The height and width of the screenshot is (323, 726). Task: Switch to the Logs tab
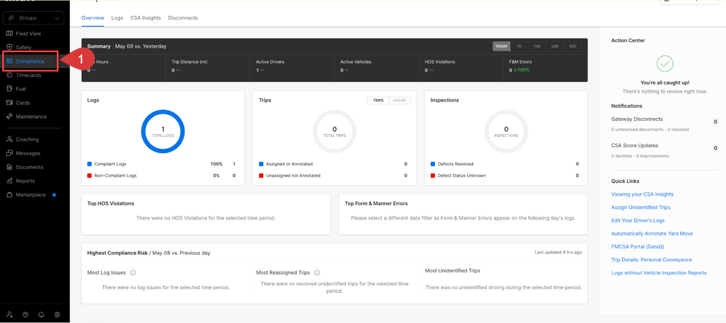point(117,18)
